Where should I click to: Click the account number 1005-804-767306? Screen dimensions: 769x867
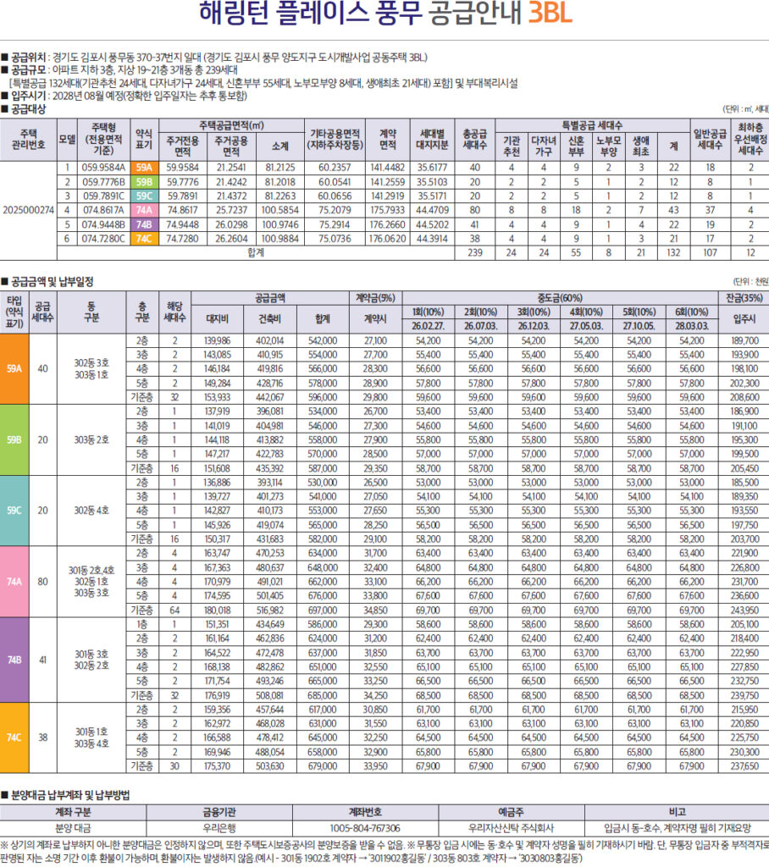[365, 828]
